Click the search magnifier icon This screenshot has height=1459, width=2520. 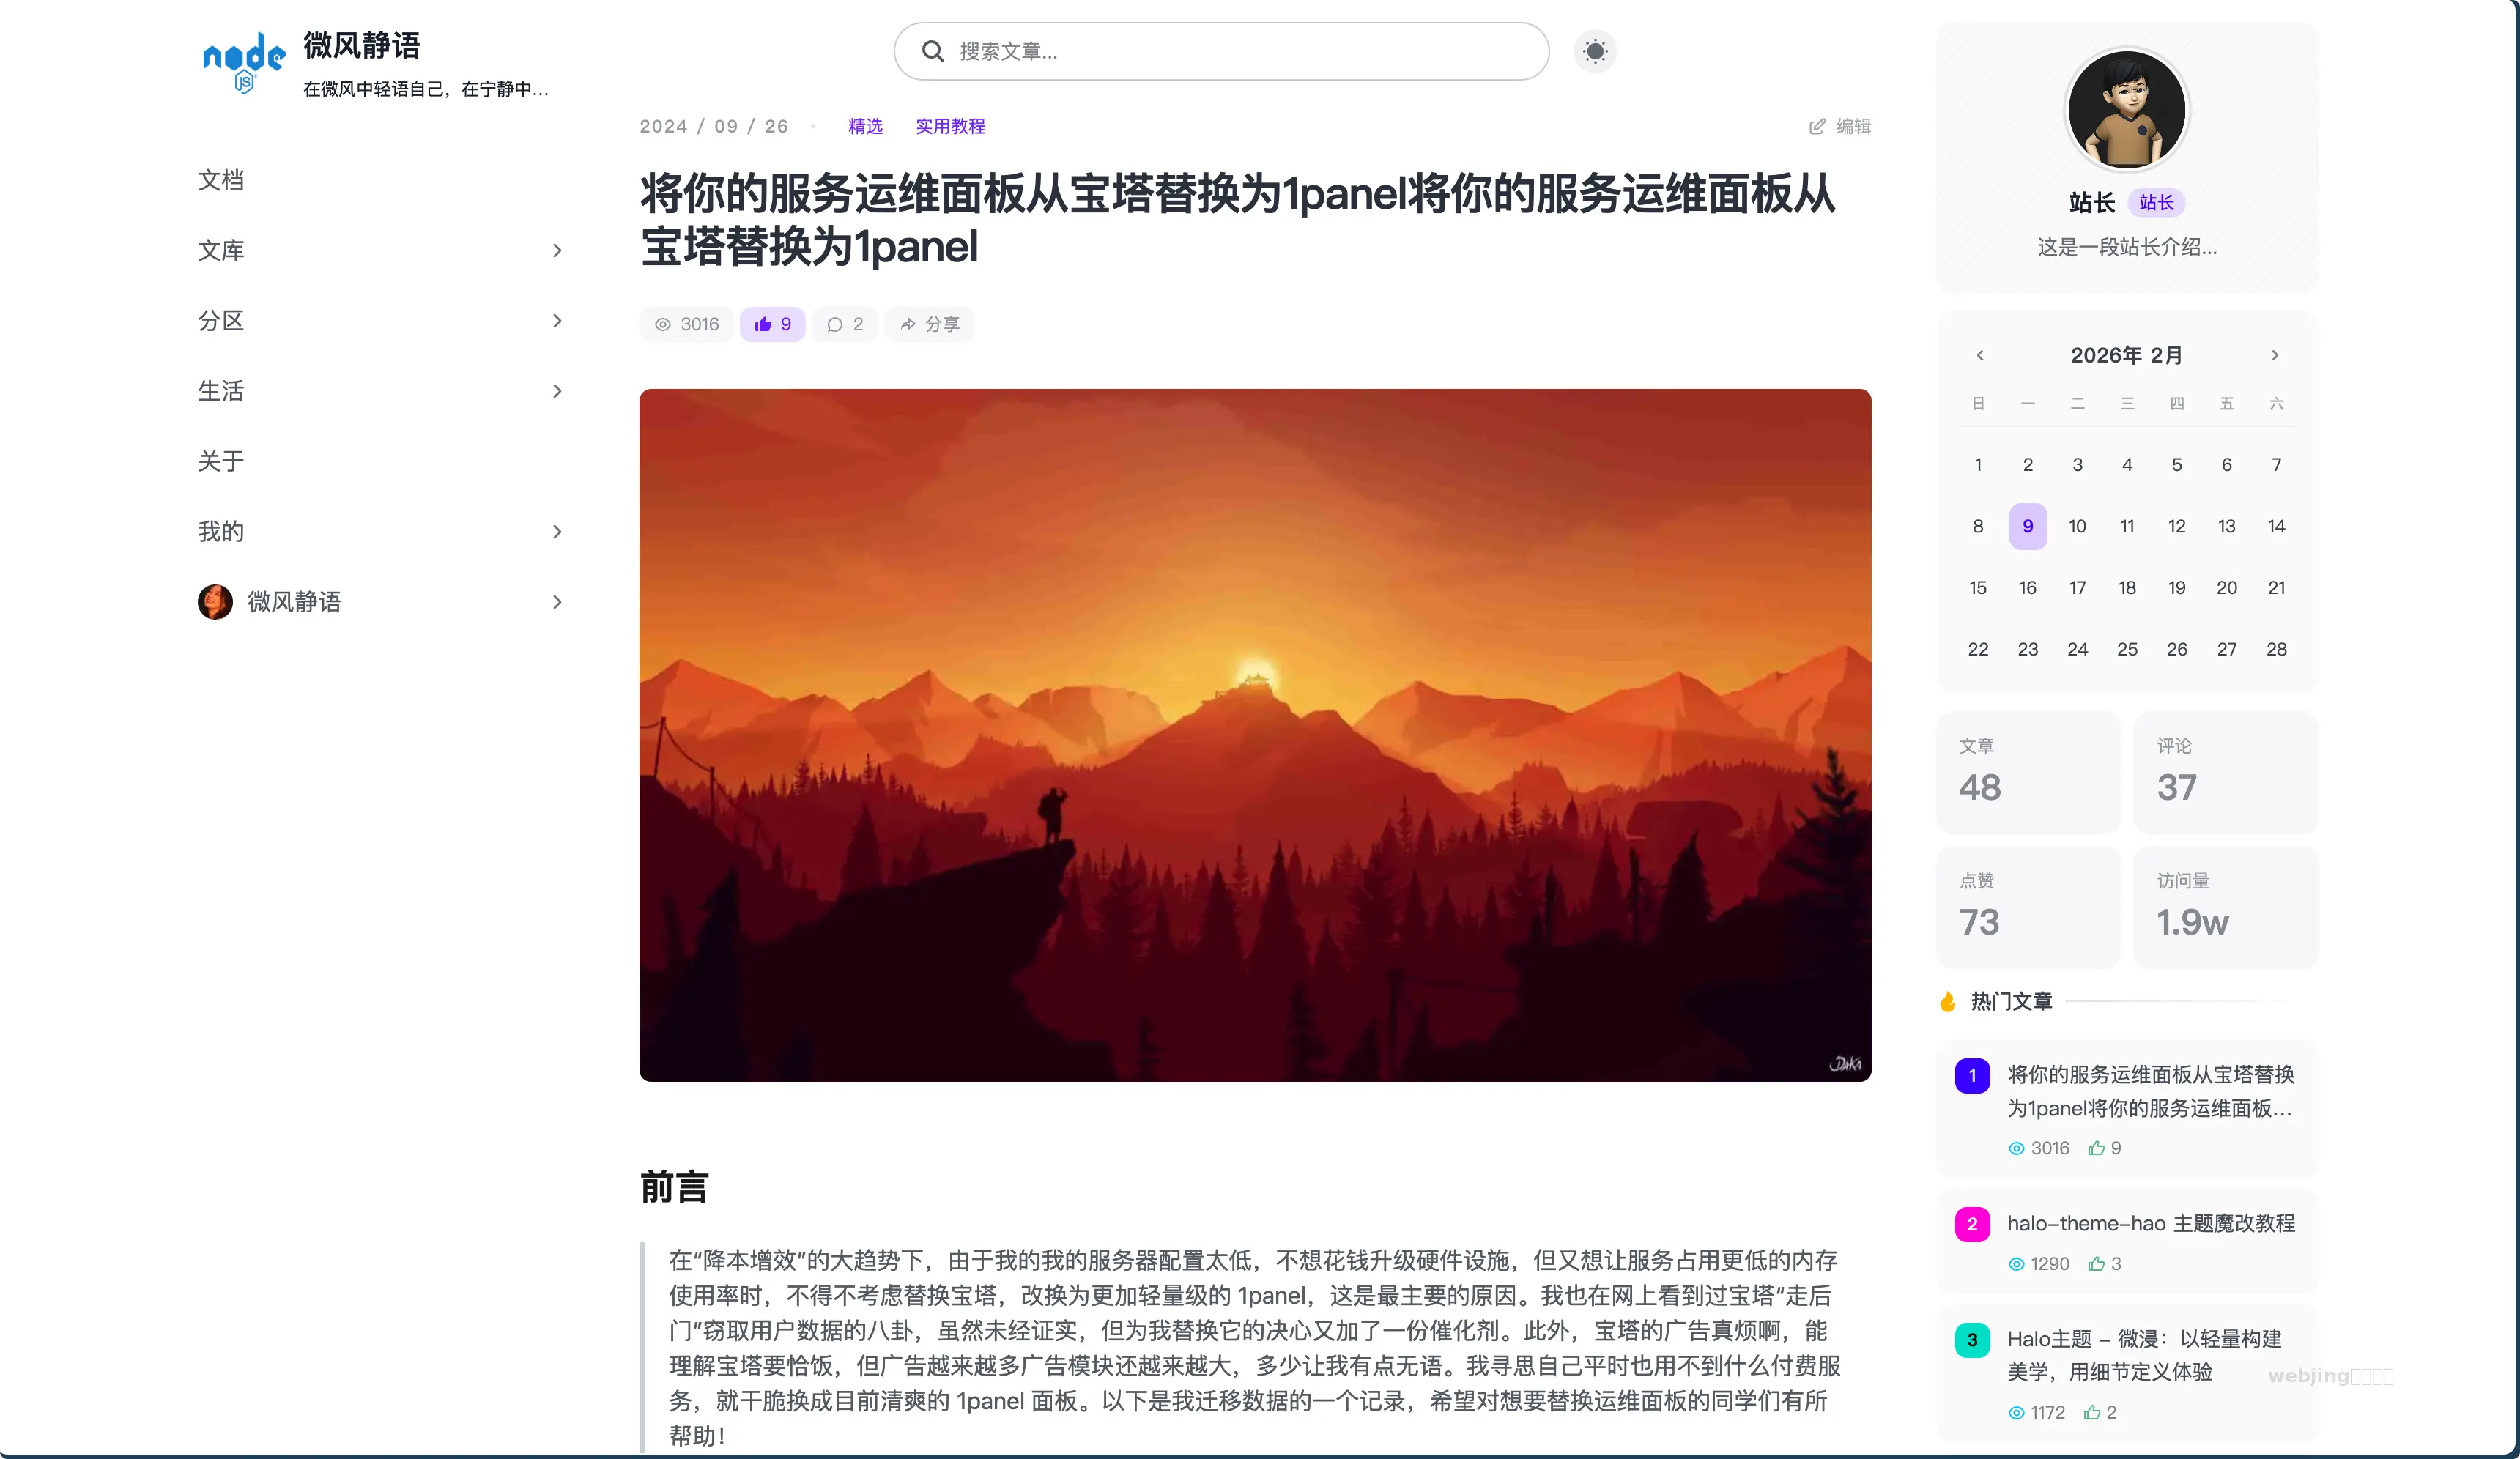pos(932,51)
